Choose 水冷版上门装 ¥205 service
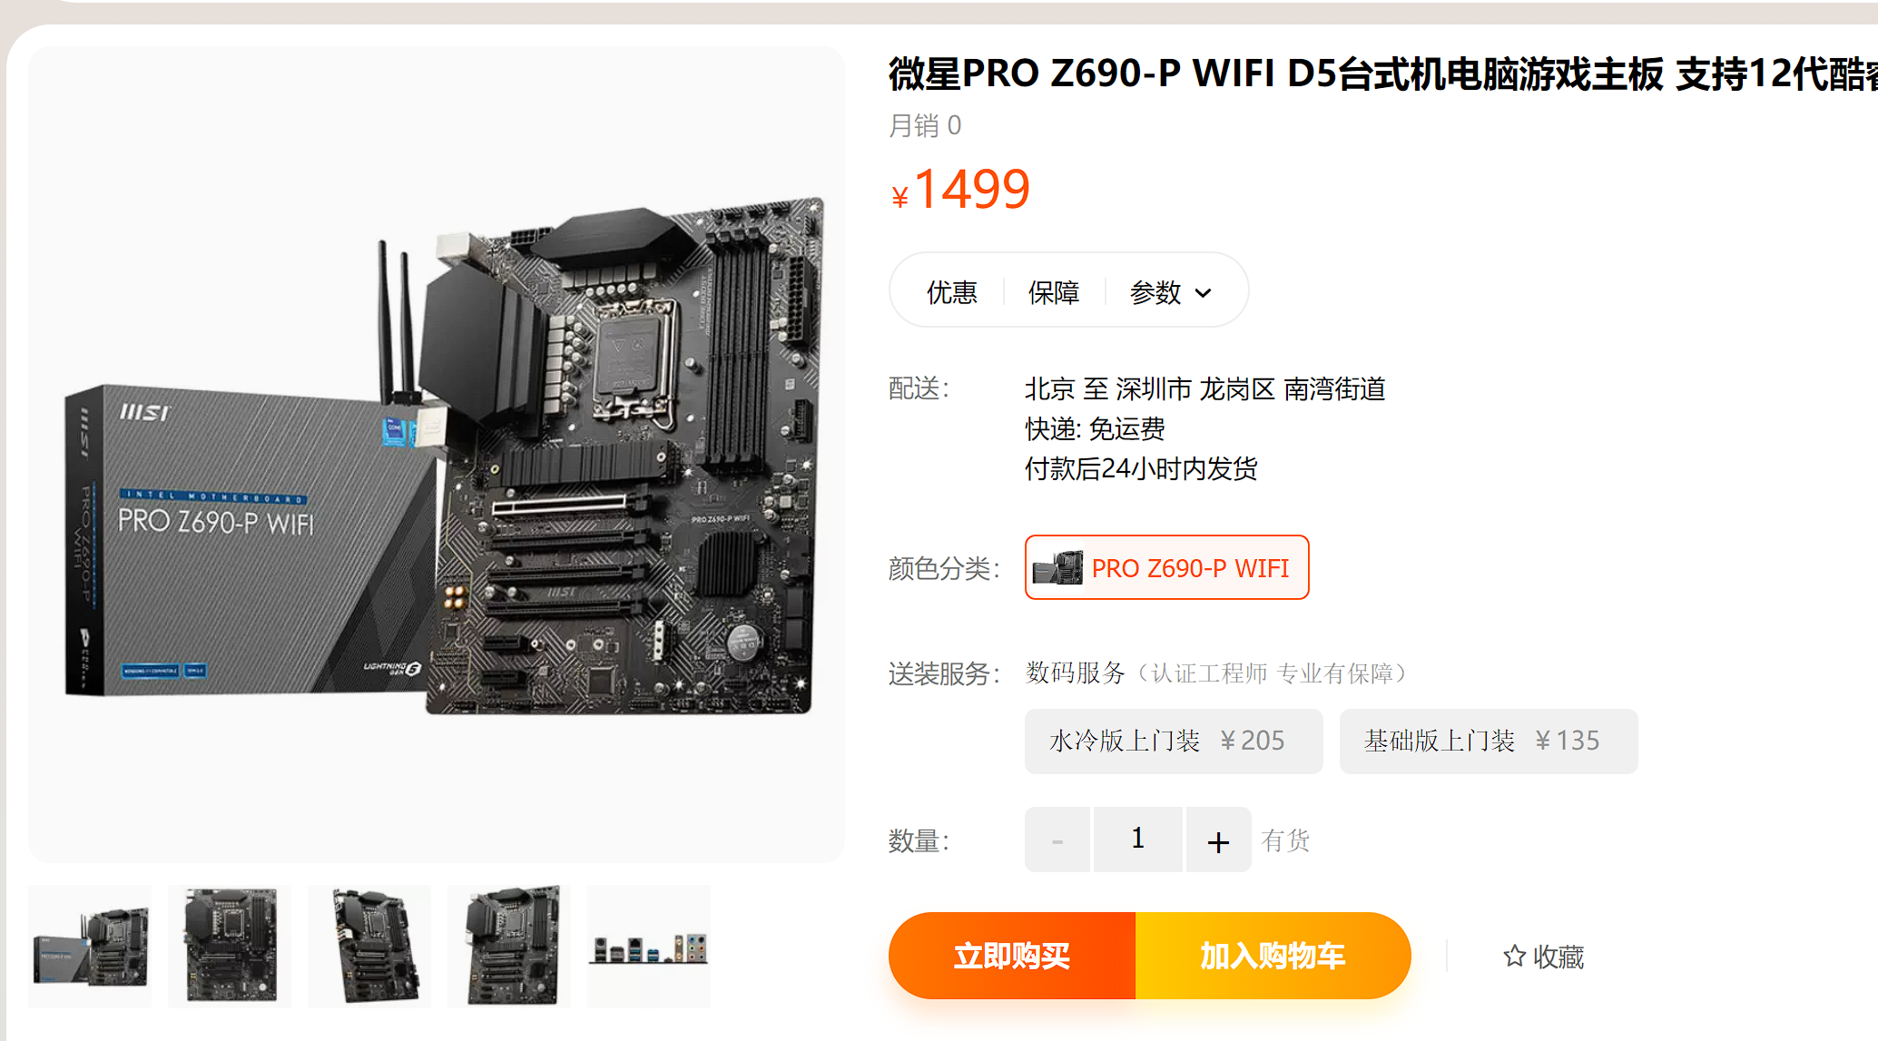This screenshot has width=1878, height=1041. tap(1174, 741)
